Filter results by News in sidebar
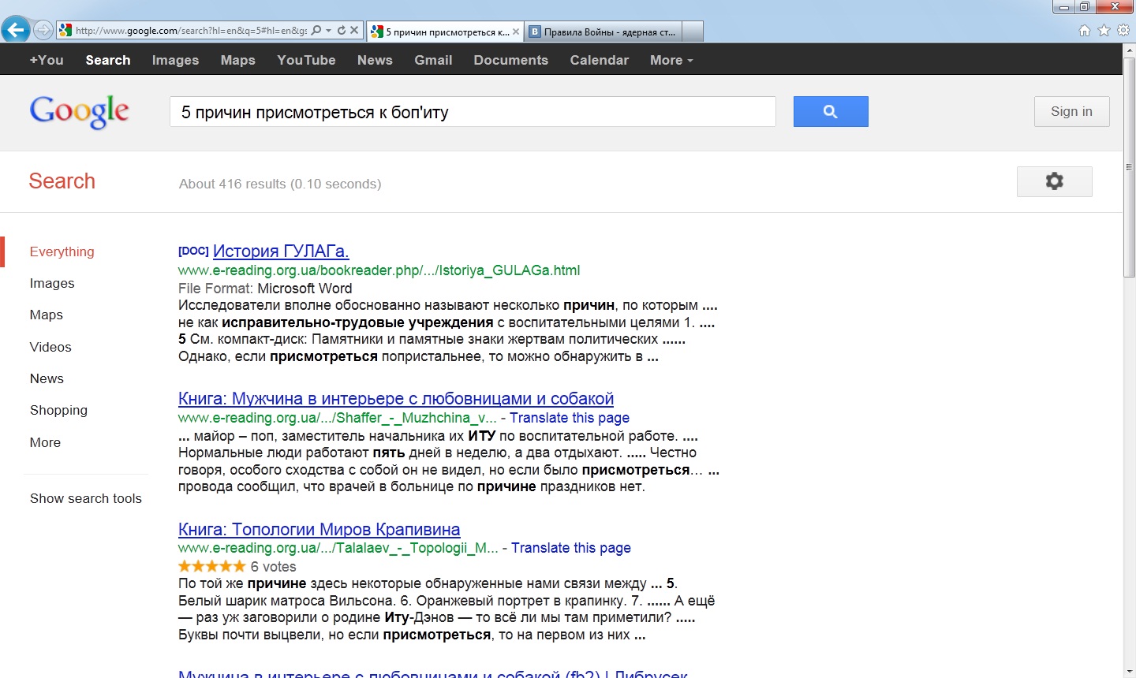The height and width of the screenshot is (678, 1136). (x=47, y=378)
